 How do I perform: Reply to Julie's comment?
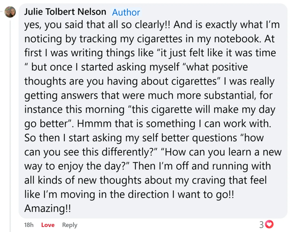[x=70, y=225]
